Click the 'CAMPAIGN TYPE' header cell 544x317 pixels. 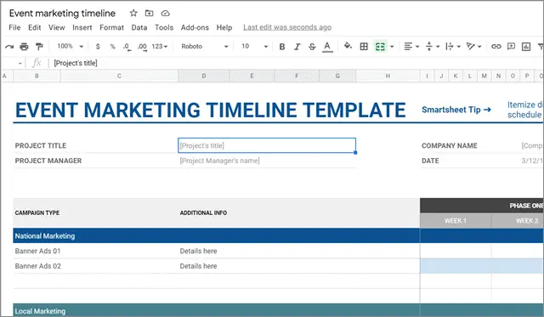click(x=37, y=213)
